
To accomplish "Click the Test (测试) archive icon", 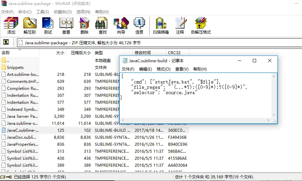I will [48, 25].
